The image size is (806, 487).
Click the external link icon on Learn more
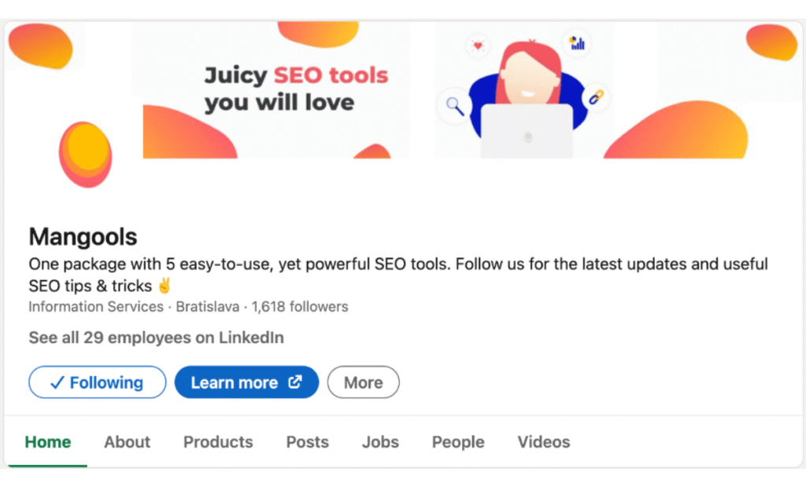[x=295, y=382]
